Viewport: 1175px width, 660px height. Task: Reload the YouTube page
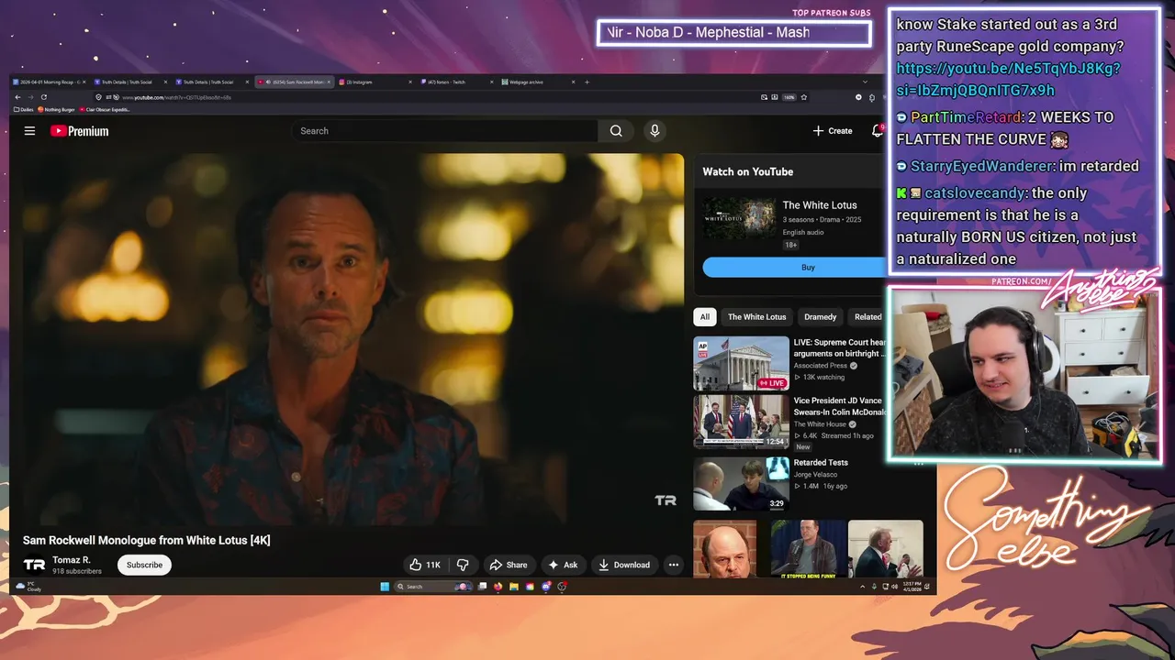coord(43,97)
